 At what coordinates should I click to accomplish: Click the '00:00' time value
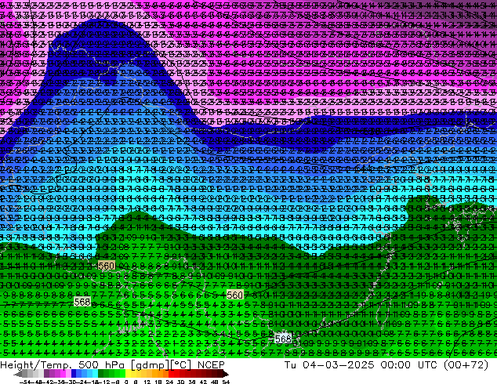(396, 365)
